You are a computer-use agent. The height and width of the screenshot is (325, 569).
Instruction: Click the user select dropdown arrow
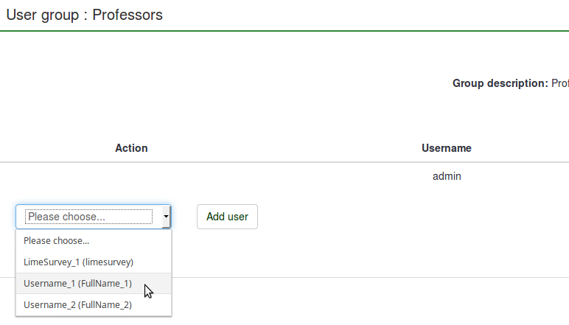pos(166,217)
